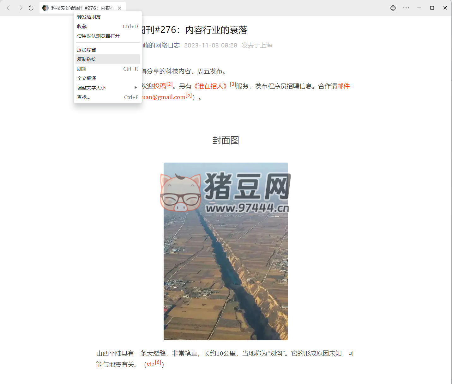Choose 收藏 from the context menu
Image resolution: width=452 pixels, height=384 pixels.
click(82, 27)
